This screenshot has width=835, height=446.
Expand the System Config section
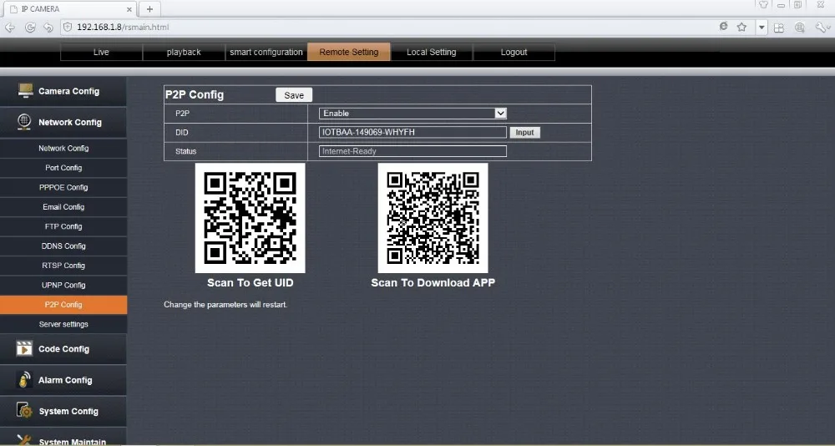63,411
